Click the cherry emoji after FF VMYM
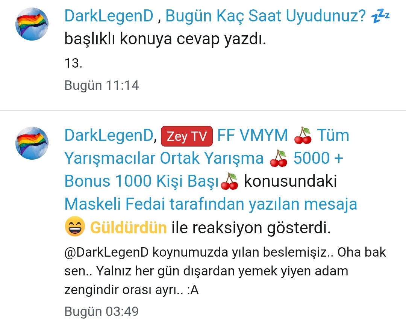Viewport: 406px width, 325px height. [303, 136]
